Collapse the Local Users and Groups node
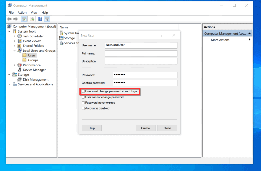Viewport: 261px width, 171px height. click(14, 51)
